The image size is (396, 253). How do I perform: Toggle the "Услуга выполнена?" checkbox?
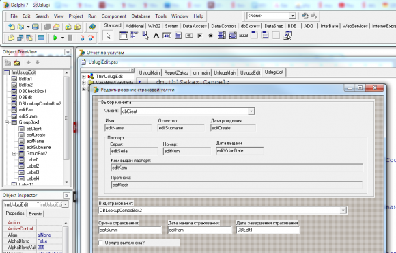click(101, 243)
